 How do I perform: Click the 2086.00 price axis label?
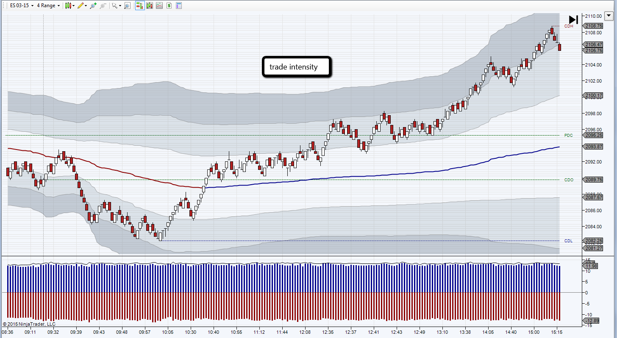pyautogui.click(x=594, y=211)
